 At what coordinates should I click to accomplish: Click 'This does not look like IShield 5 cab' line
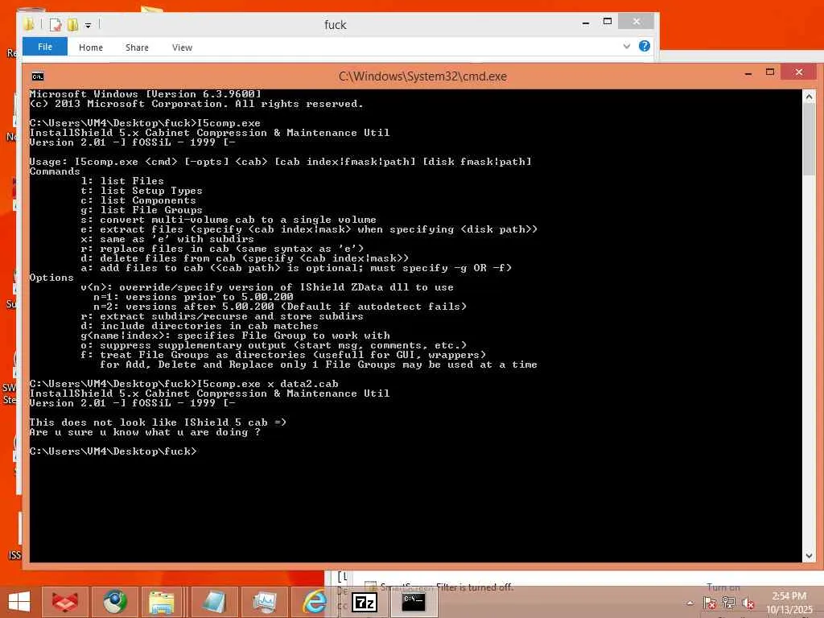point(158,422)
